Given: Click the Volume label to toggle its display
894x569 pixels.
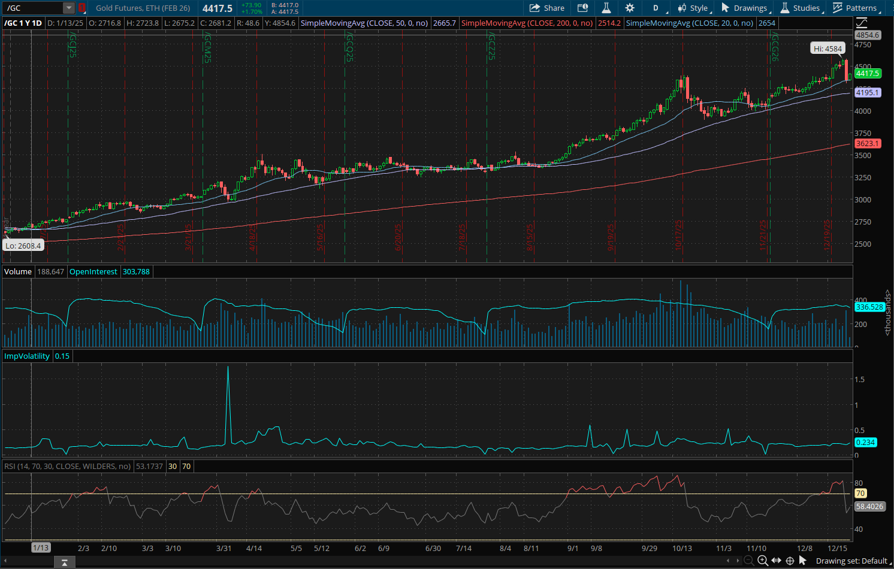Looking at the screenshot, I should [x=17, y=271].
